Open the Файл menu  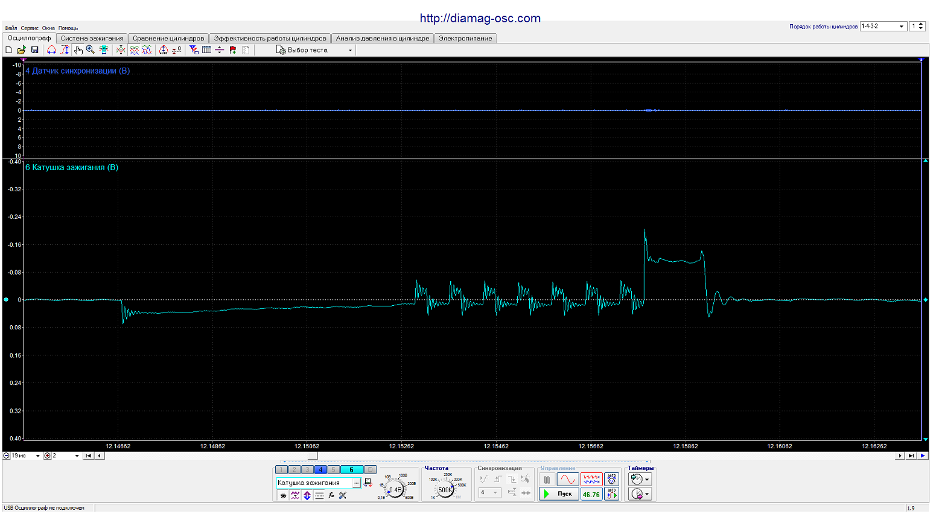point(11,28)
